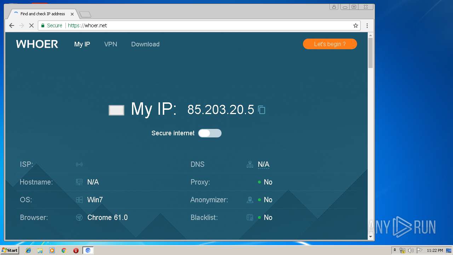This screenshot has height=255, width=453.
Task: Open the My IP nav item
Action: (x=82, y=44)
